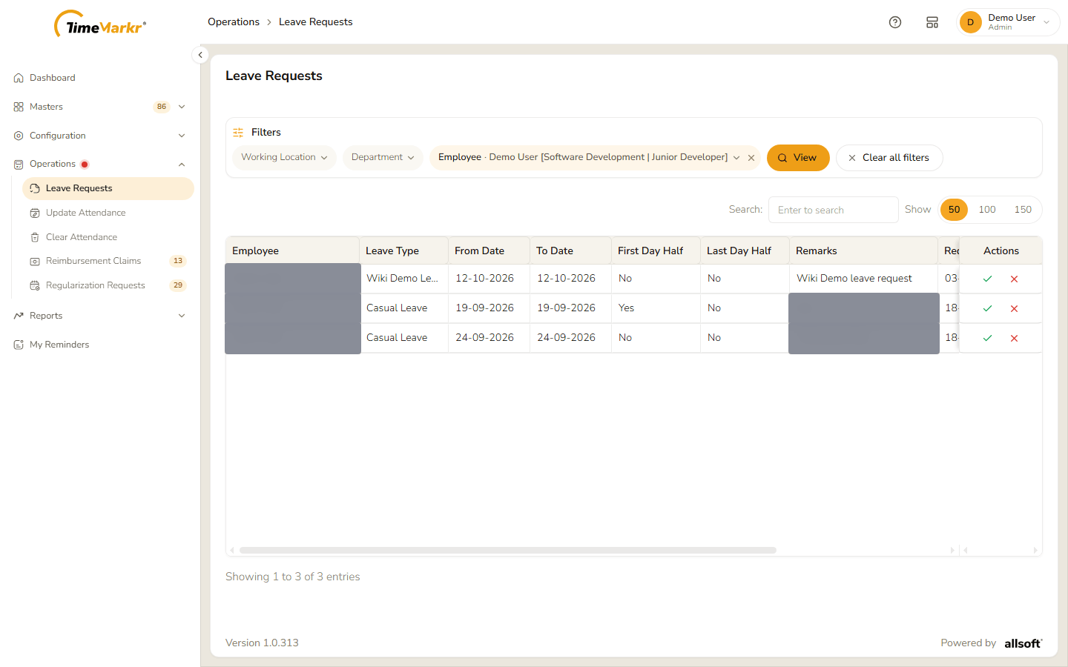Approve the 19-09-2026 Casual Leave request
The height and width of the screenshot is (667, 1068).
987,308
